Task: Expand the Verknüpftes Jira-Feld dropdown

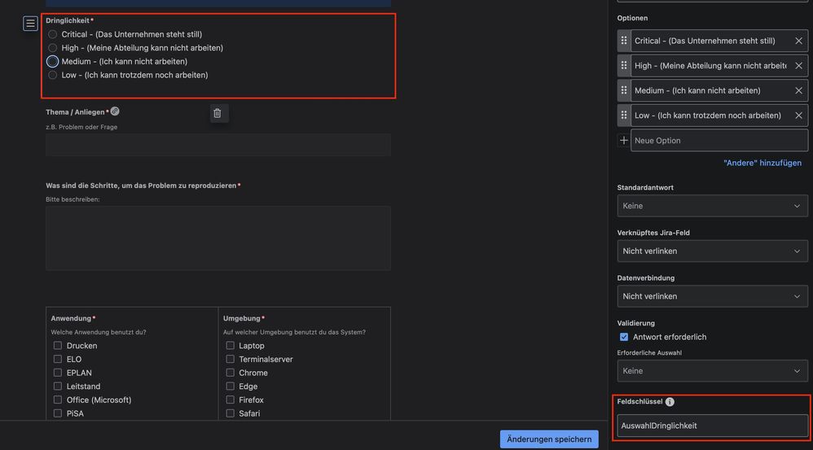Action: [x=712, y=251]
